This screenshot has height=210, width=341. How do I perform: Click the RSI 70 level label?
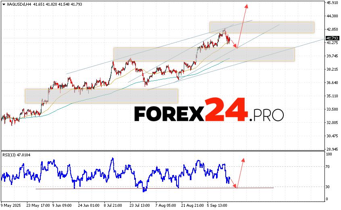click(x=329, y=166)
